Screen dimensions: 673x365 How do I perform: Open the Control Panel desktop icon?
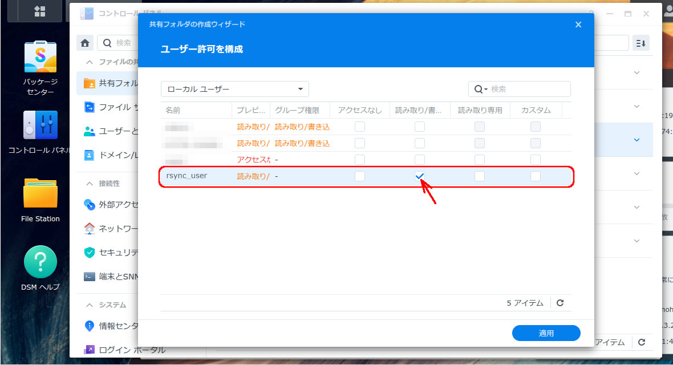(x=40, y=125)
